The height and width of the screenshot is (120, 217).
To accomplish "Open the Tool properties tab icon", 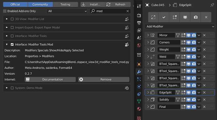I will pos(139,6).
